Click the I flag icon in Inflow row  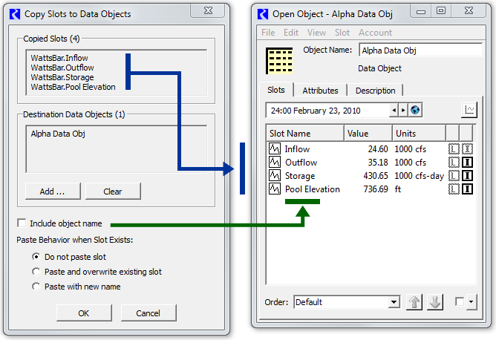click(x=467, y=149)
